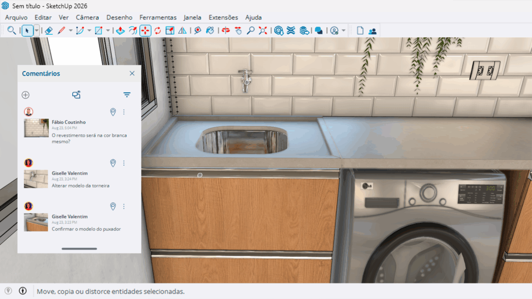Open the filter options in Comentários panel
This screenshot has height=299, width=532.
click(127, 95)
